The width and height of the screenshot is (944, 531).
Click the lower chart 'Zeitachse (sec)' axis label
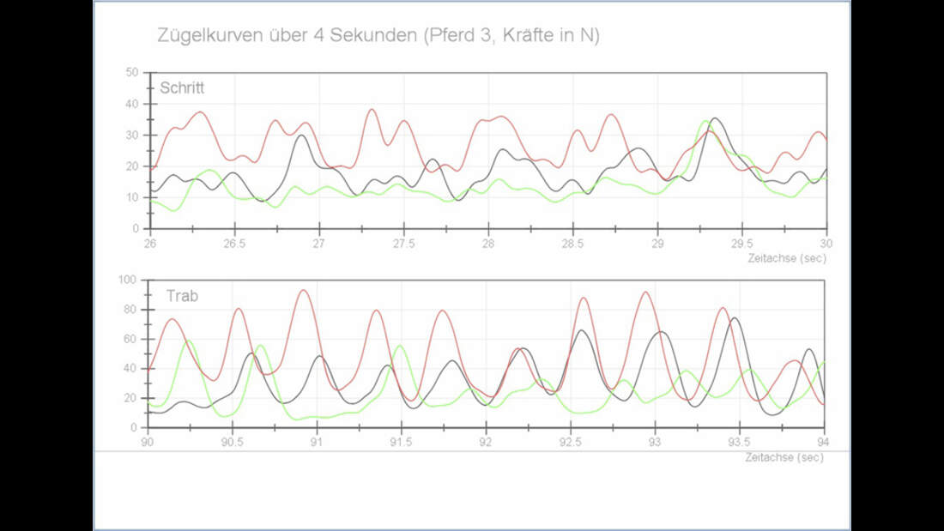pos(784,457)
